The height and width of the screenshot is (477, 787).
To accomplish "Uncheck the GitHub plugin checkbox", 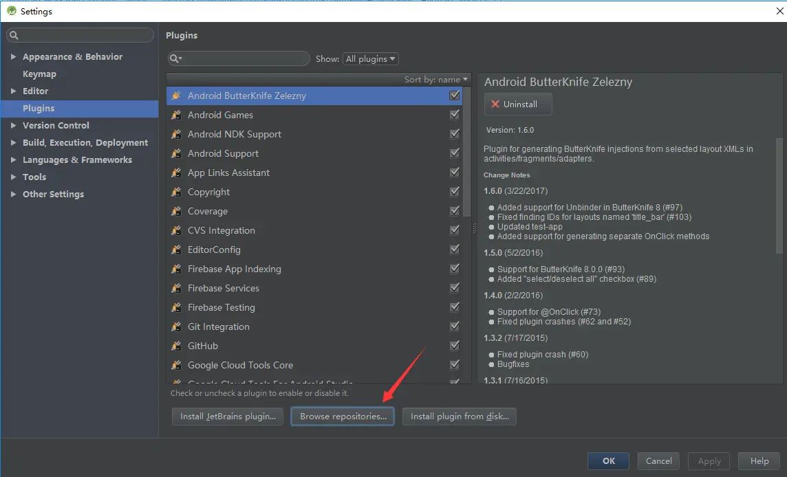I will click(x=455, y=345).
